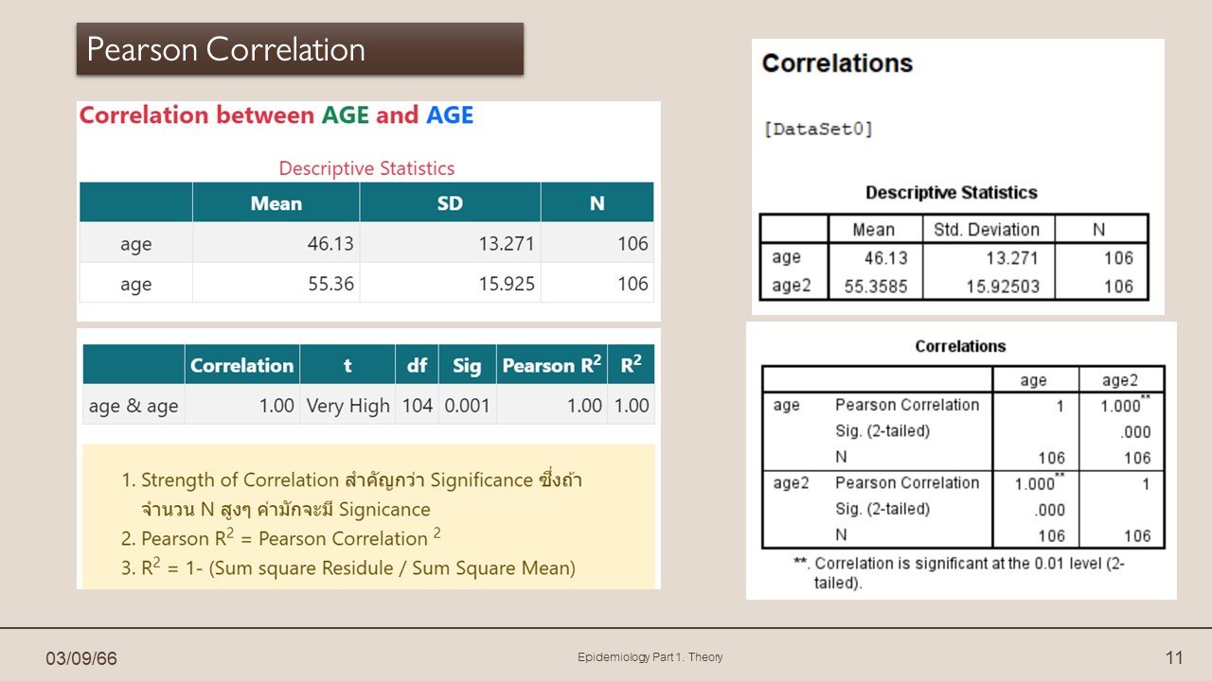
Task: Click the SPSS 'Correlations' output heading
Action: [837, 63]
